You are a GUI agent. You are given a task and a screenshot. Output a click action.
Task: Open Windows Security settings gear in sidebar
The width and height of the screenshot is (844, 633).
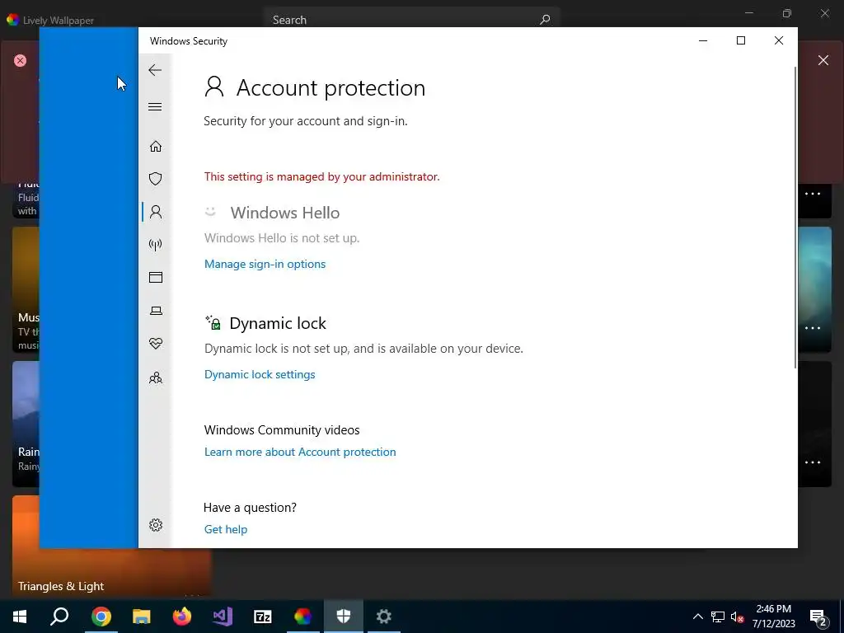point(156,525)
